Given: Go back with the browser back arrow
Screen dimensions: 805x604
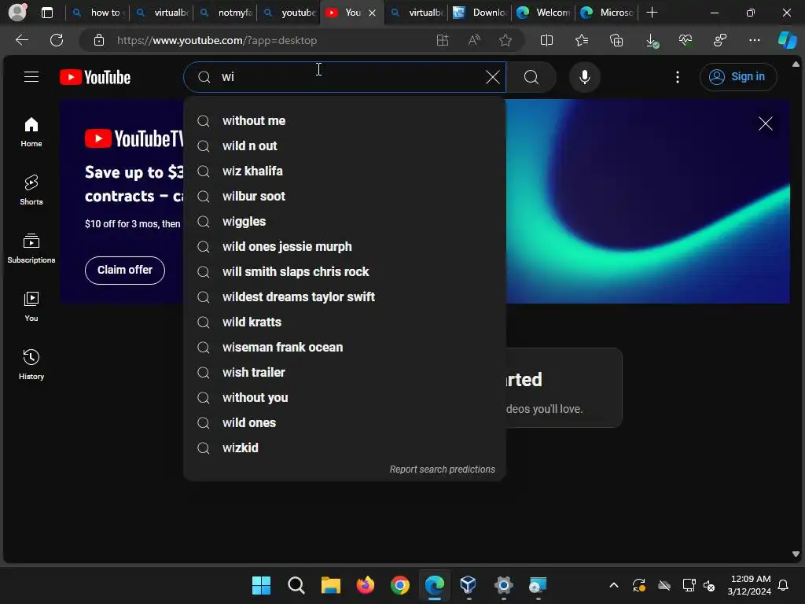Looking at the screenshot, I should tap(21, 40).
